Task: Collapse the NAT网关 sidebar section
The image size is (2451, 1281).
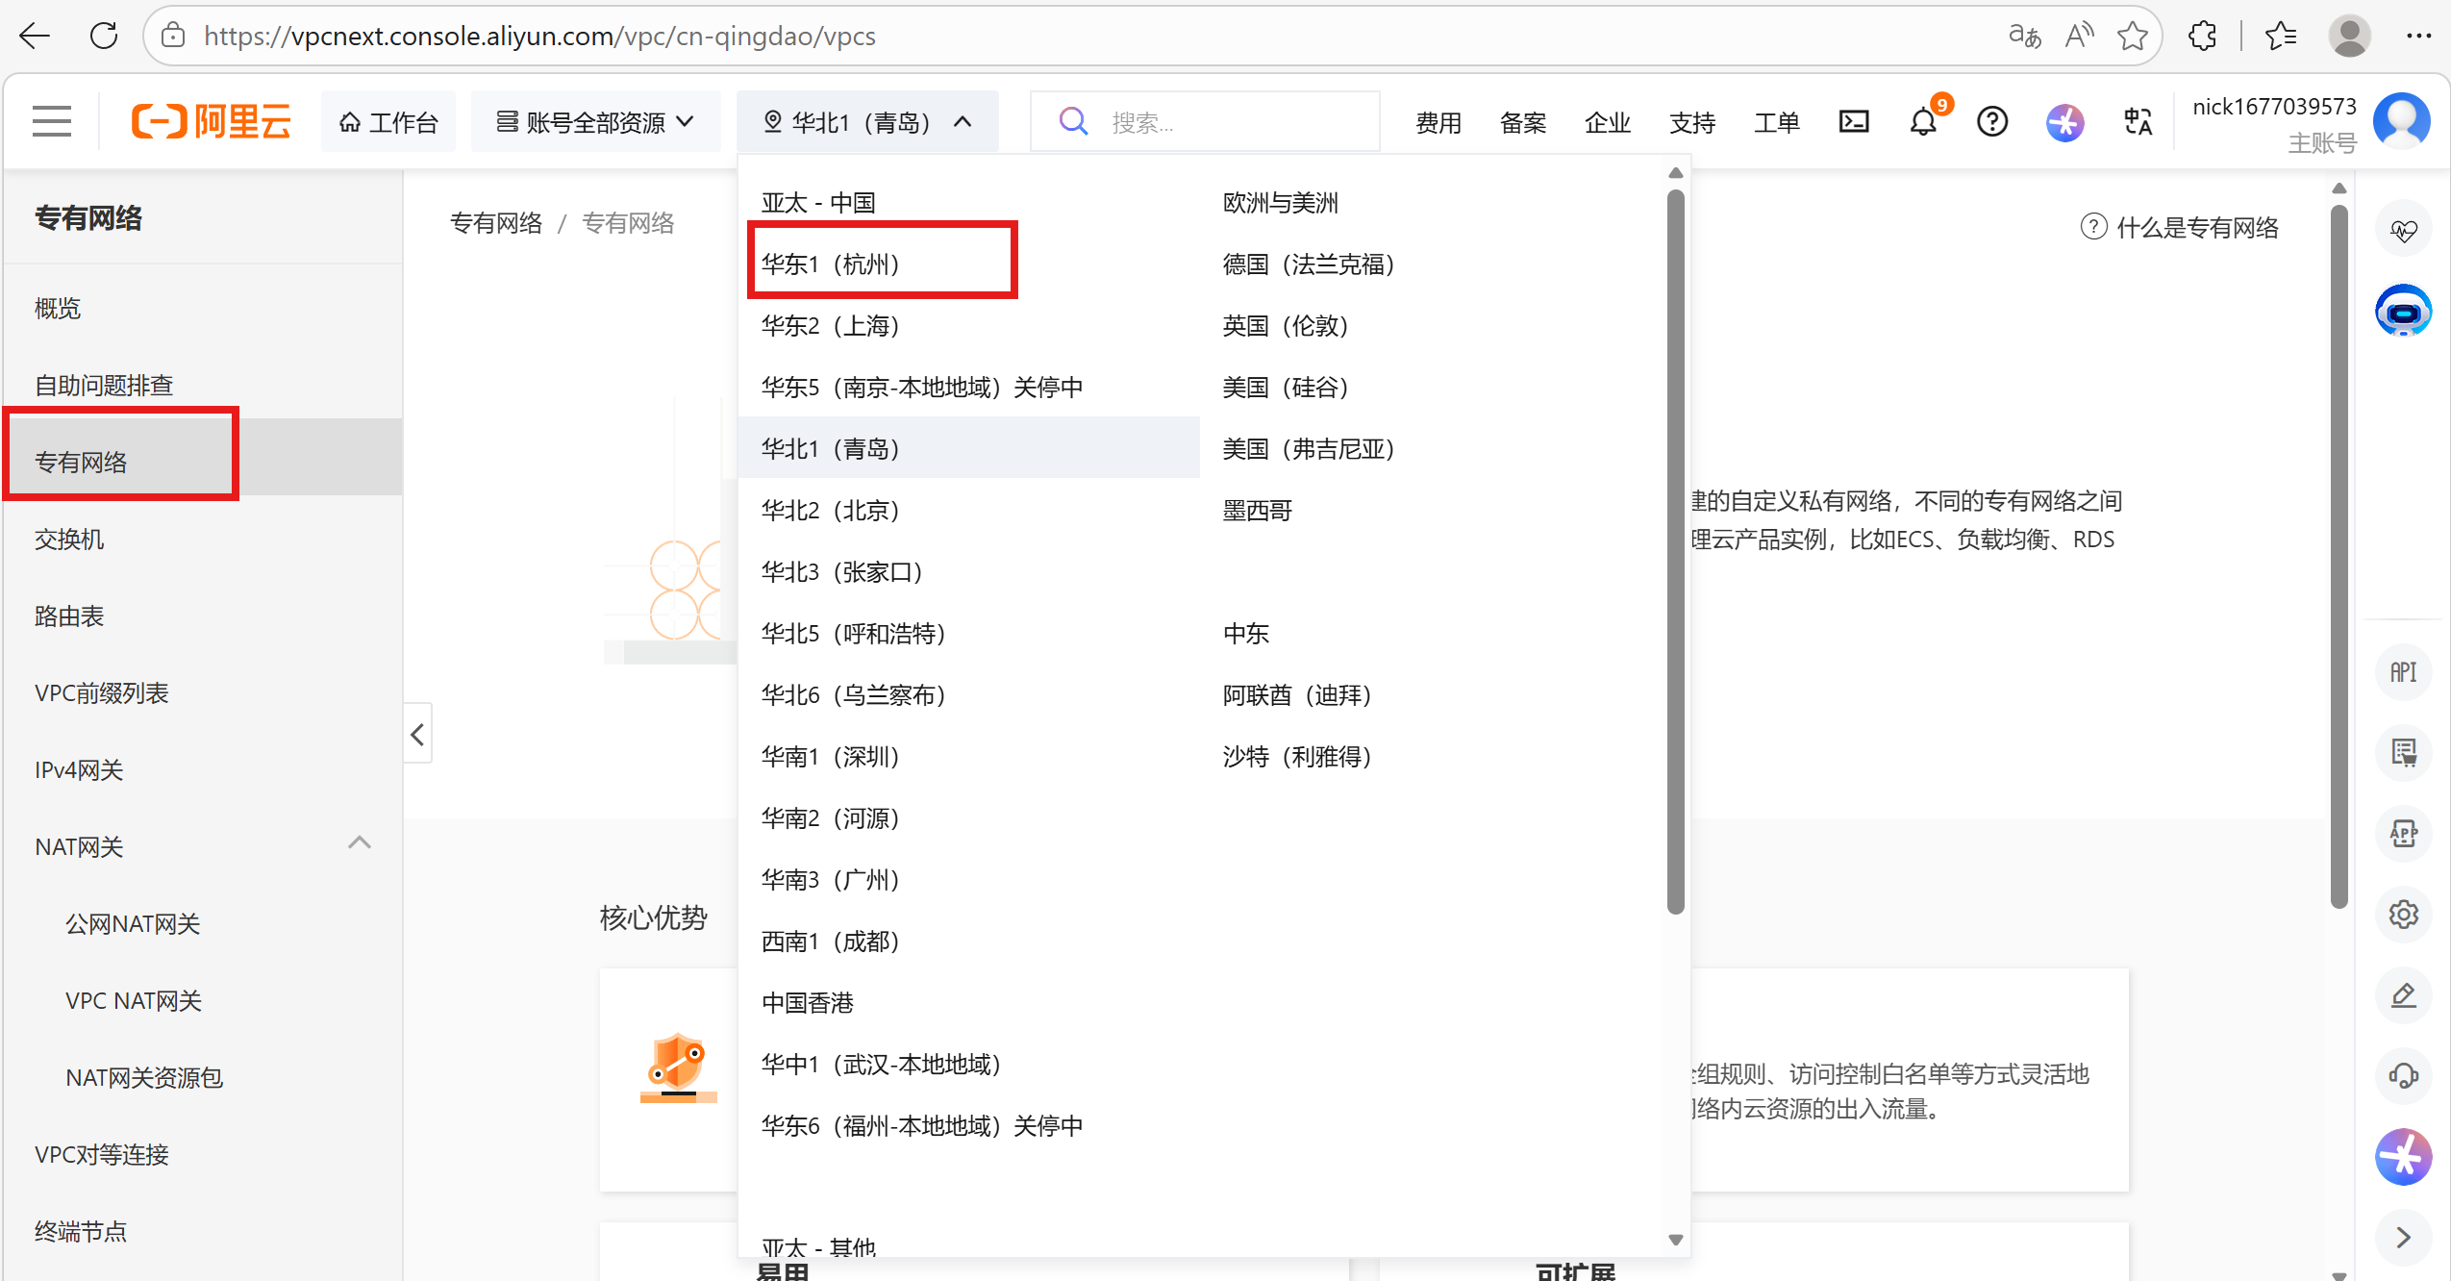Action: (x=359, y=843)
